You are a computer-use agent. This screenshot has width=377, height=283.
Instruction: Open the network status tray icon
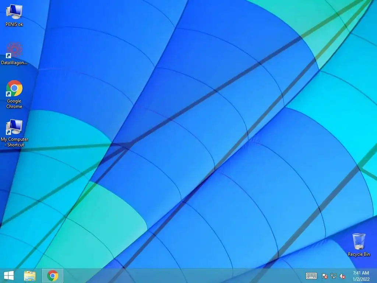334,276
